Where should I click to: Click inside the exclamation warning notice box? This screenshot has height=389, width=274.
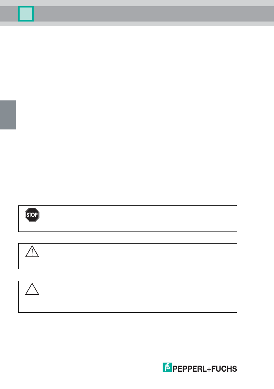pos(128,256)
